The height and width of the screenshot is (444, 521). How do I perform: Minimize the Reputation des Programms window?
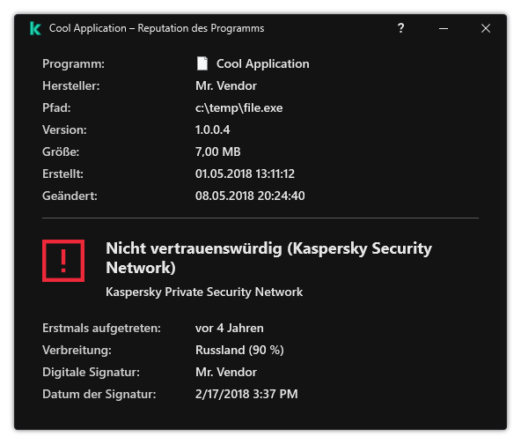[444, 28]
